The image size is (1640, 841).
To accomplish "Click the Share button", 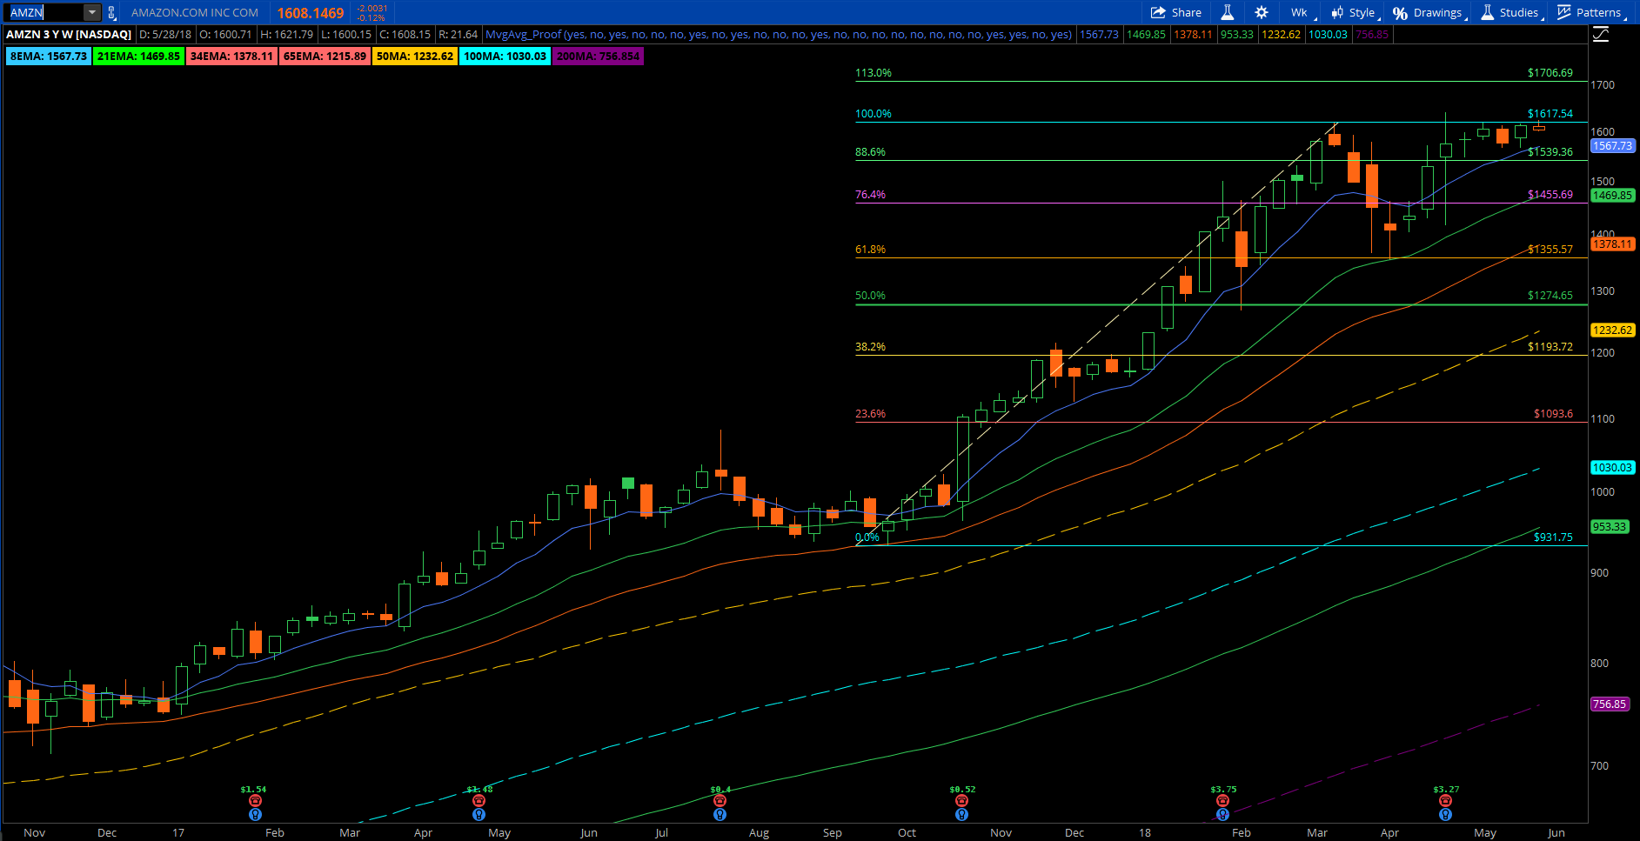I will click(1176, 12).
